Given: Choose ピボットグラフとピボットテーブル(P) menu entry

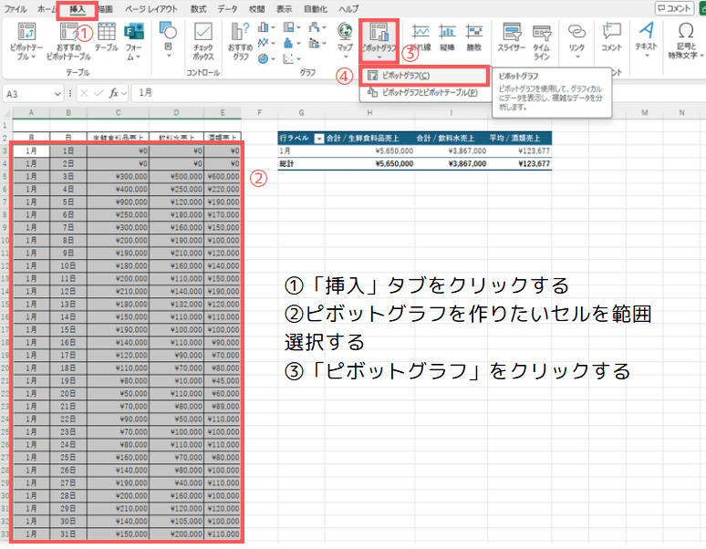Looking at the screenshot, I should click(423, 93).
